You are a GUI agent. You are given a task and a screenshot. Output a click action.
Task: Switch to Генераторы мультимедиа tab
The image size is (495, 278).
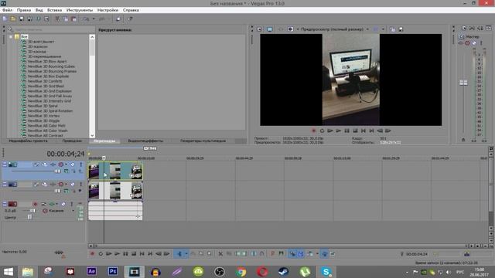203,141
